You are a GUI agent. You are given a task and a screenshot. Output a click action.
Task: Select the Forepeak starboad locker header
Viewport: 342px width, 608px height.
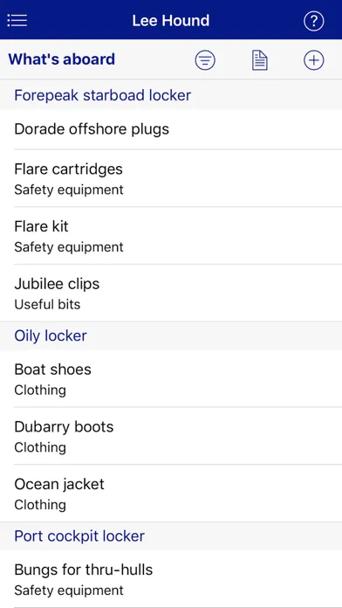(171, 95)
